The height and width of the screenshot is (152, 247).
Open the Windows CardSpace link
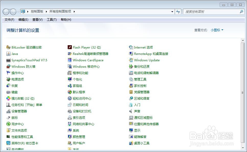tap(88, 60)
